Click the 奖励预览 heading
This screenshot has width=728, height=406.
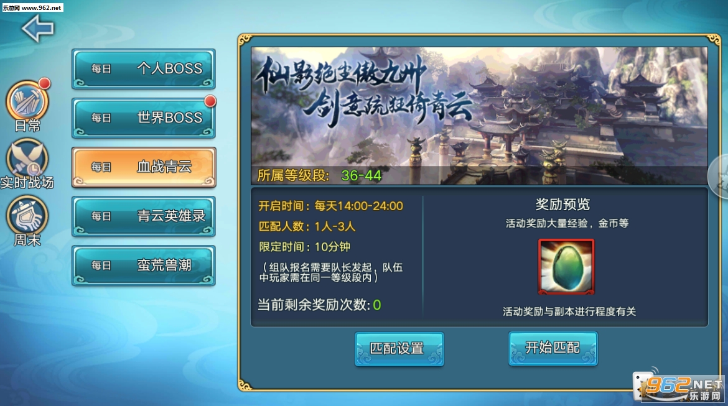tap(562, 204)
